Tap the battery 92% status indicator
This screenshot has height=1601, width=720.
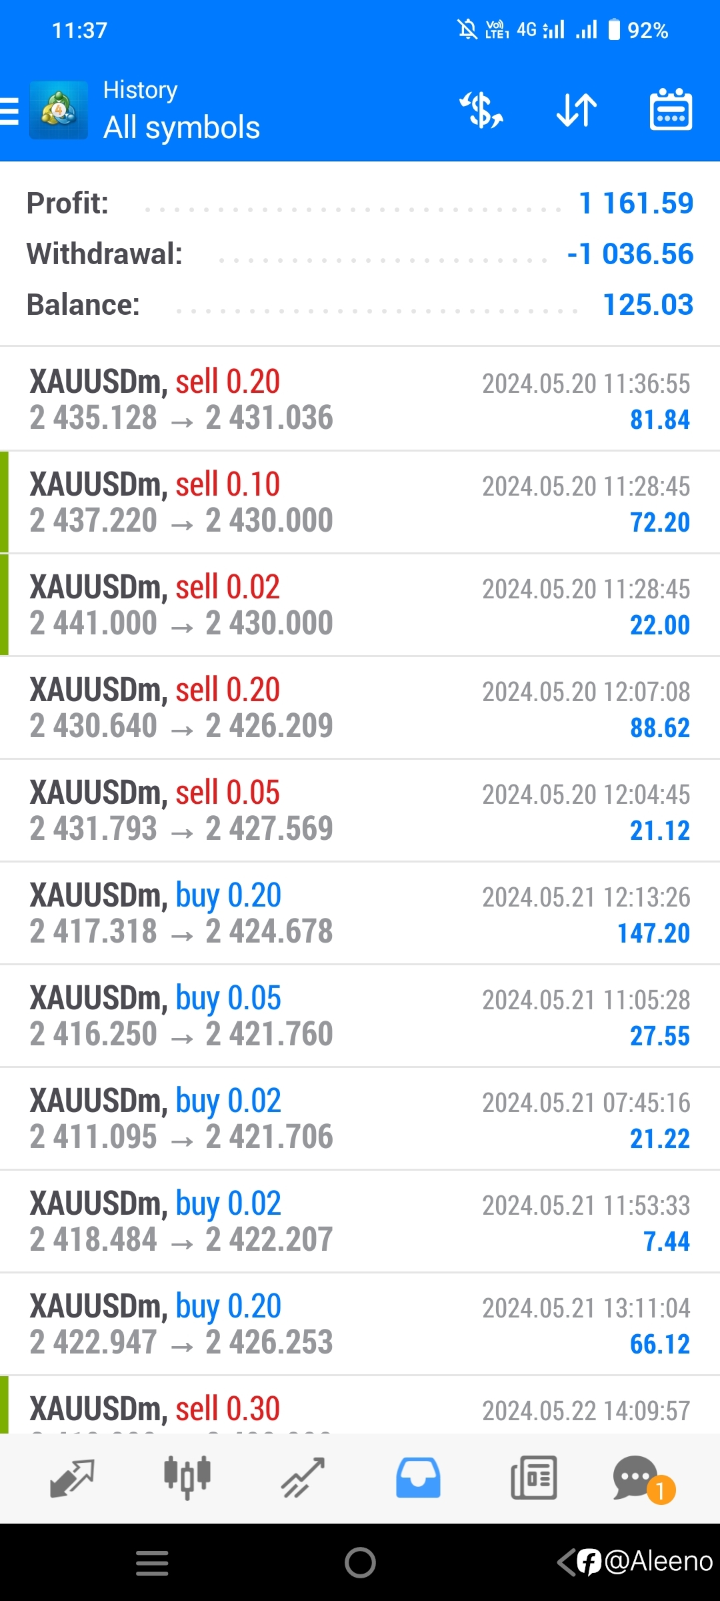click(638, 30)
